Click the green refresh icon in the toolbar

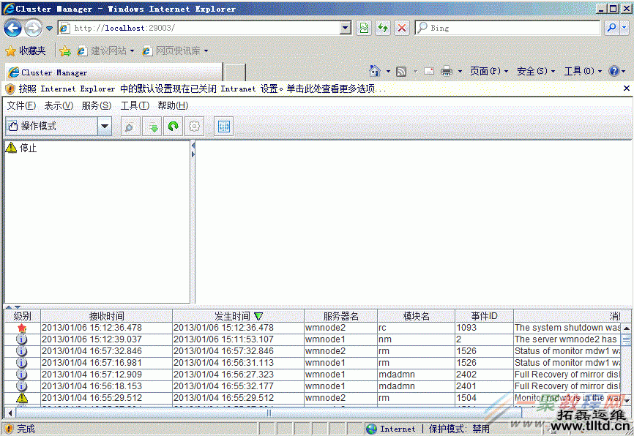tap(173, 126)
